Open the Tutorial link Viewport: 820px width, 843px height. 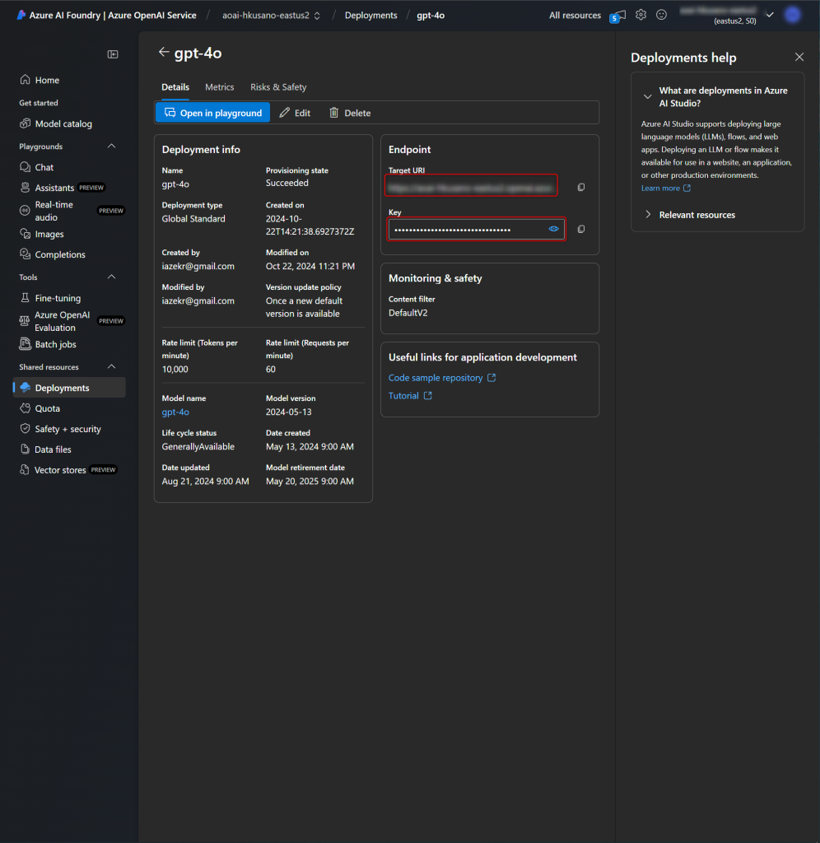click(x=410, y=396)
